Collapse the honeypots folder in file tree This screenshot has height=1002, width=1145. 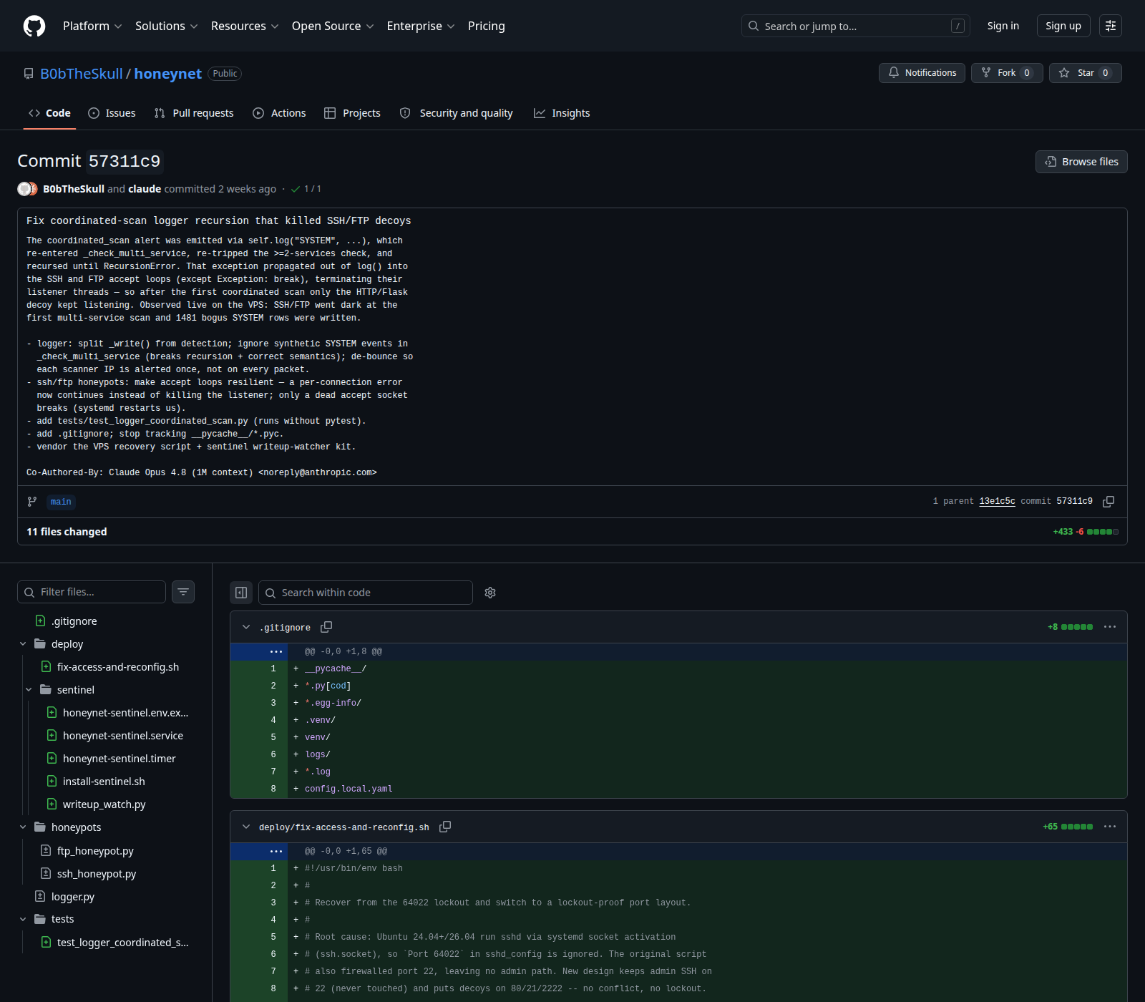[23, 827]
